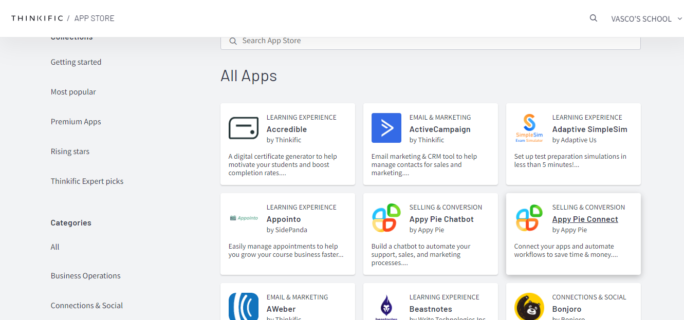Open the Appointo app title

coord(284,219)
